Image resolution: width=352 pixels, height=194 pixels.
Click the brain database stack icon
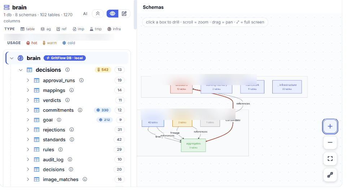(7, 8)
